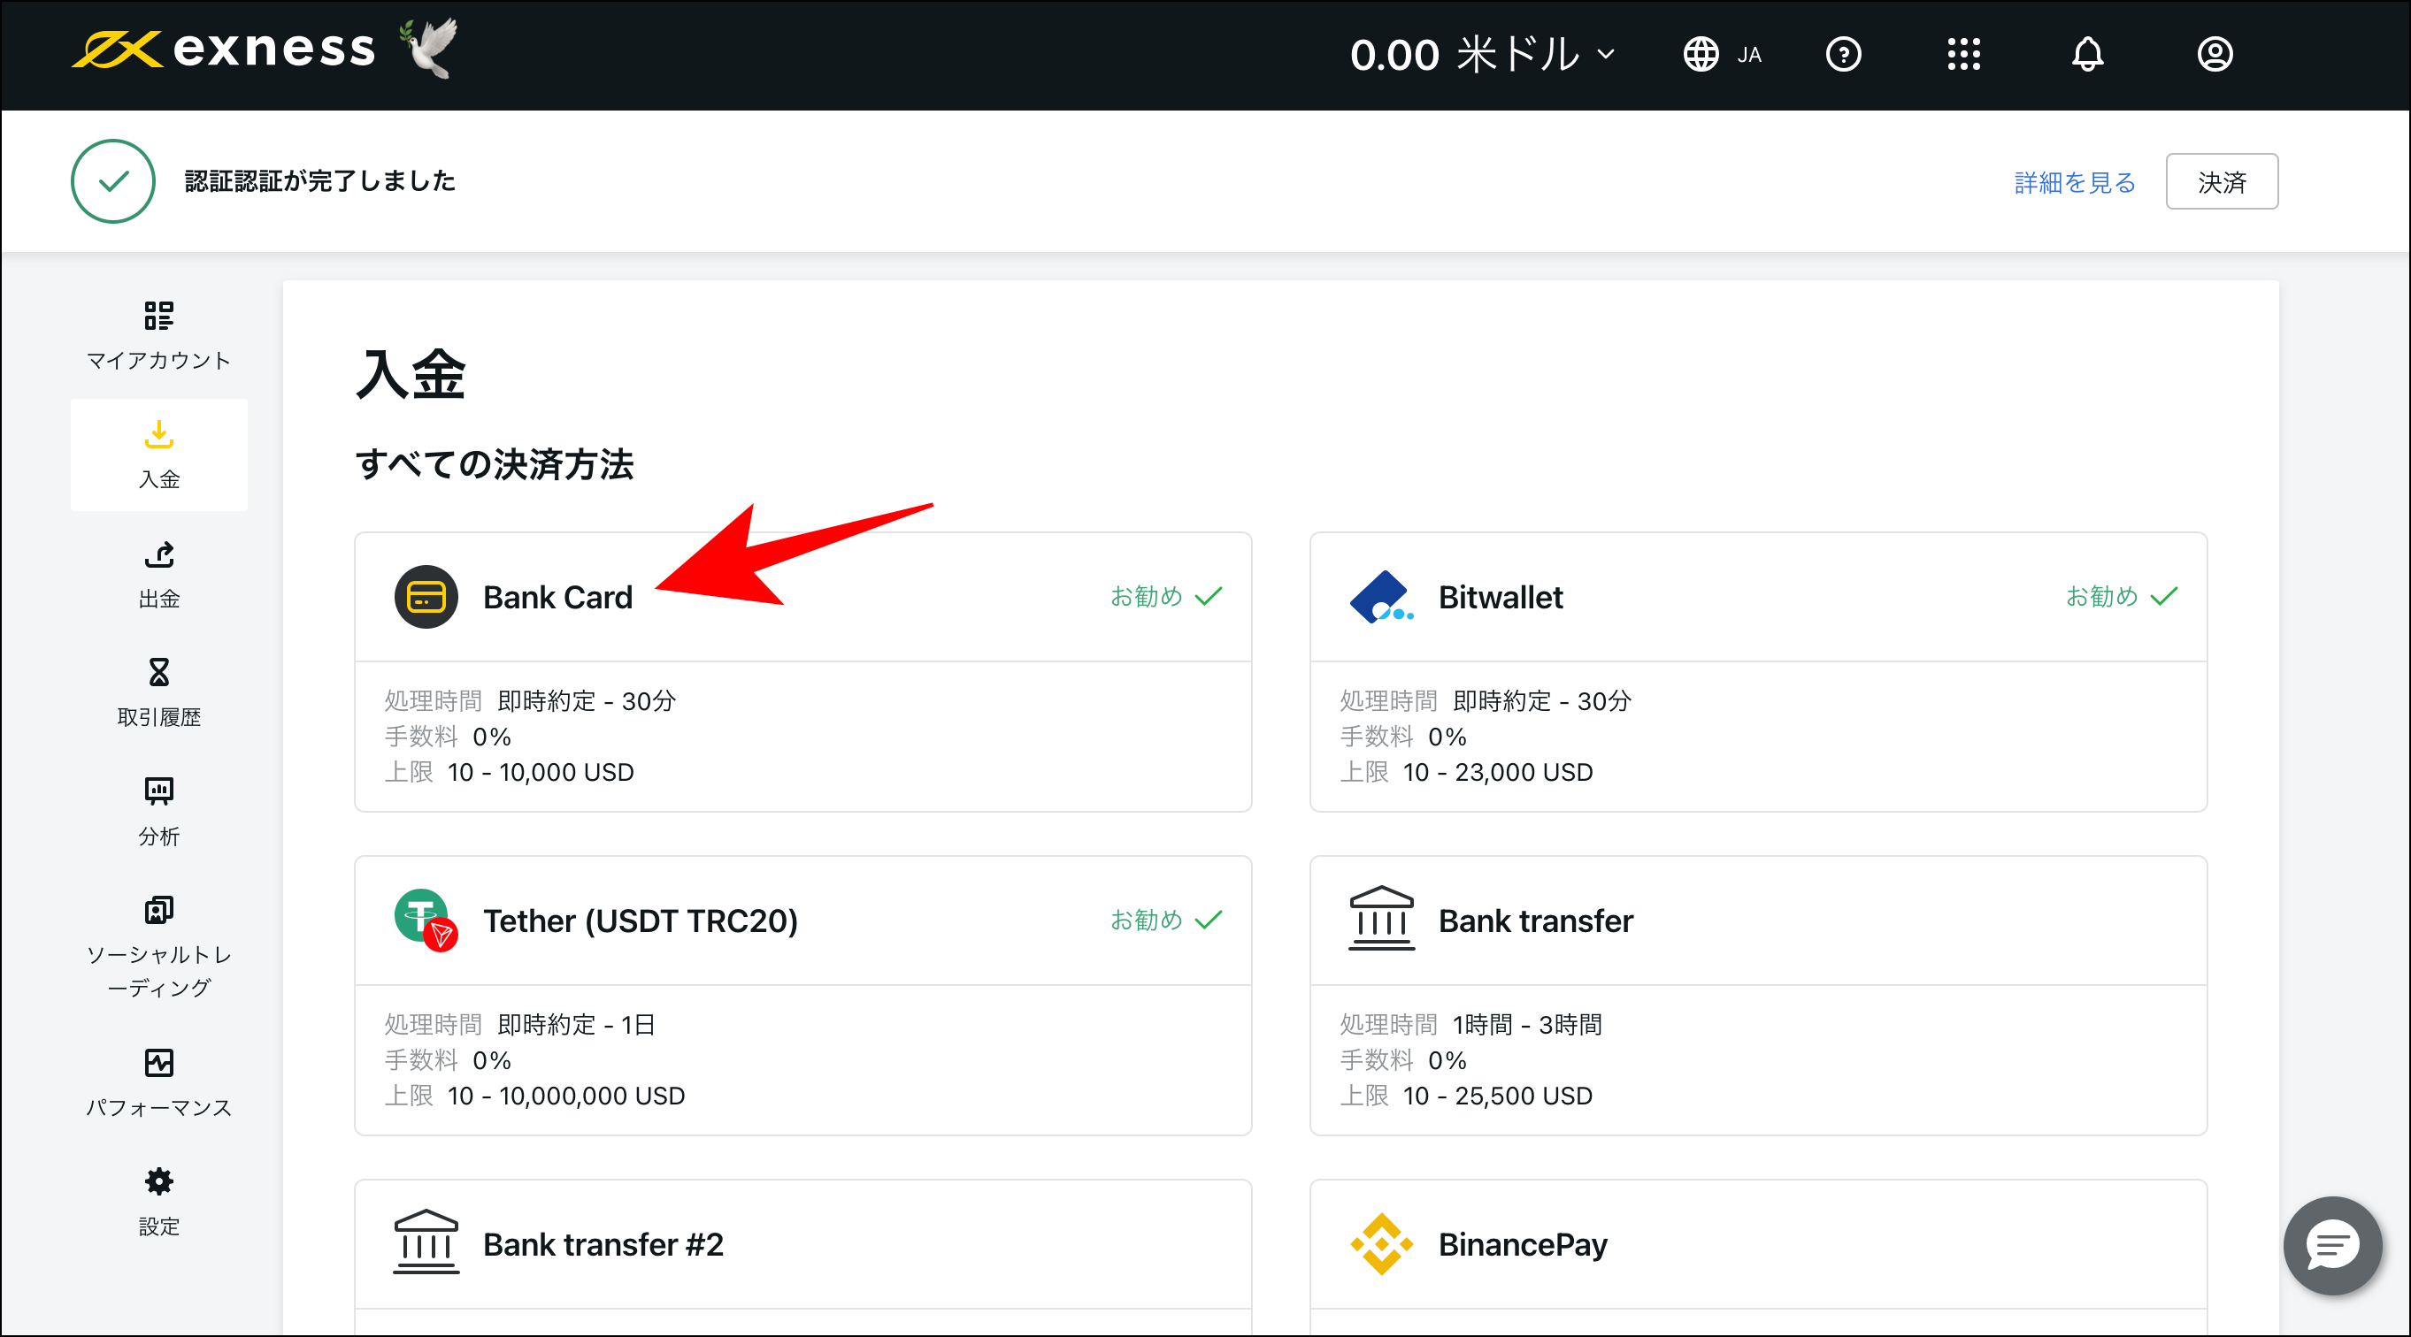Image resolution: width=2411 pixels, height=1337 pixels.
Task: Open the chat support bubble
Action: coord(2331,1245)
